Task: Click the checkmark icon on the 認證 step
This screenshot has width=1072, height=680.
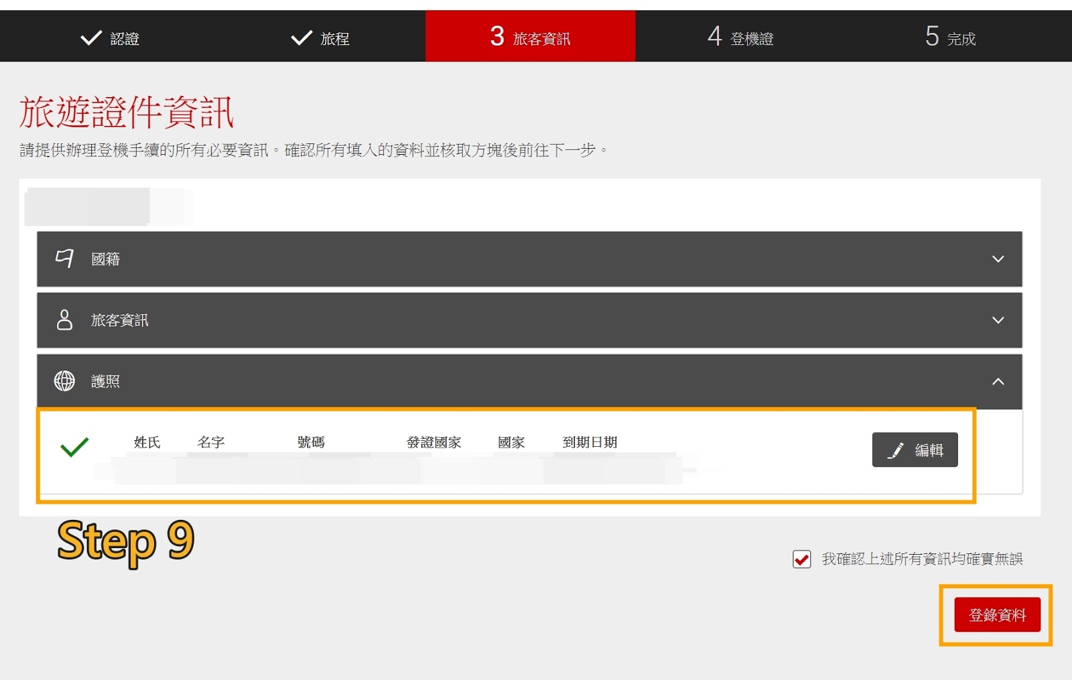Action: (91, 38)
